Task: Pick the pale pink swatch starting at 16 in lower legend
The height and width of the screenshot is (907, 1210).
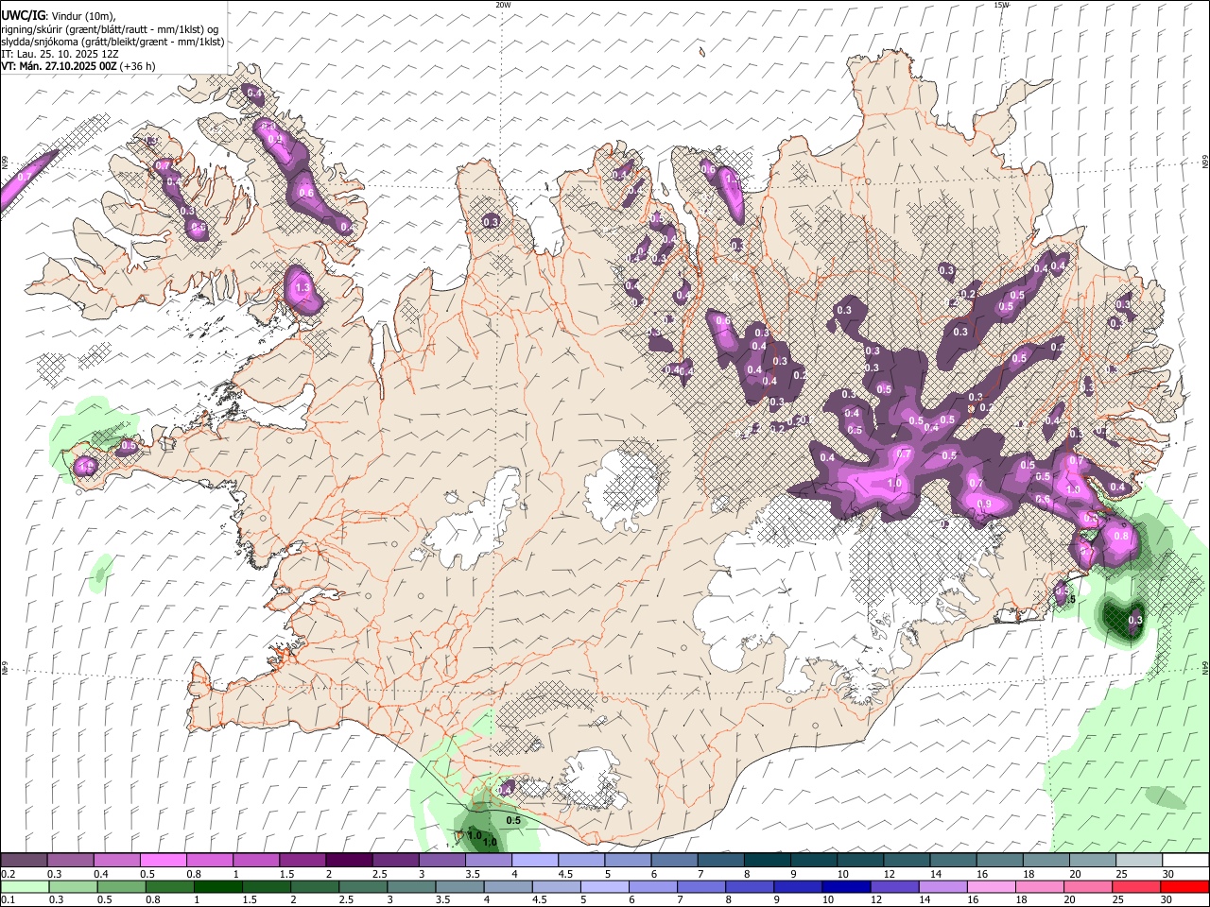Action: [991, 887]
